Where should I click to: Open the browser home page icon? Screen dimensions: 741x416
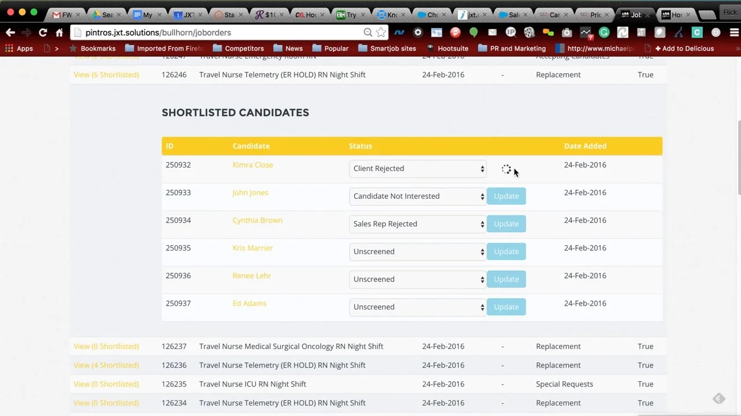59,33
